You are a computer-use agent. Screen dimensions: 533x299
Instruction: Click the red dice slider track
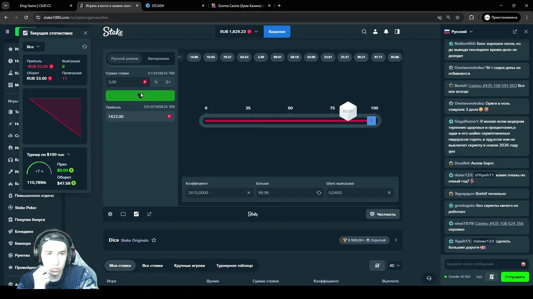[x=286, y=121]
